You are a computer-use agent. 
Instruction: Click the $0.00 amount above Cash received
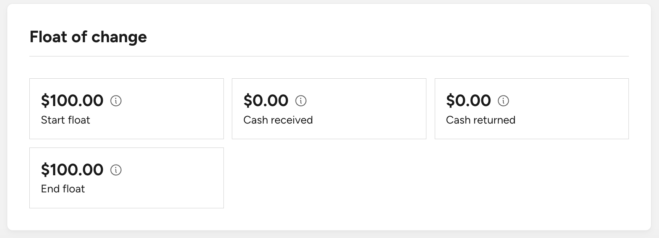point(266,101)
